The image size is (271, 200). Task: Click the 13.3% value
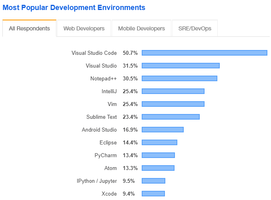[x=130, y=168]
